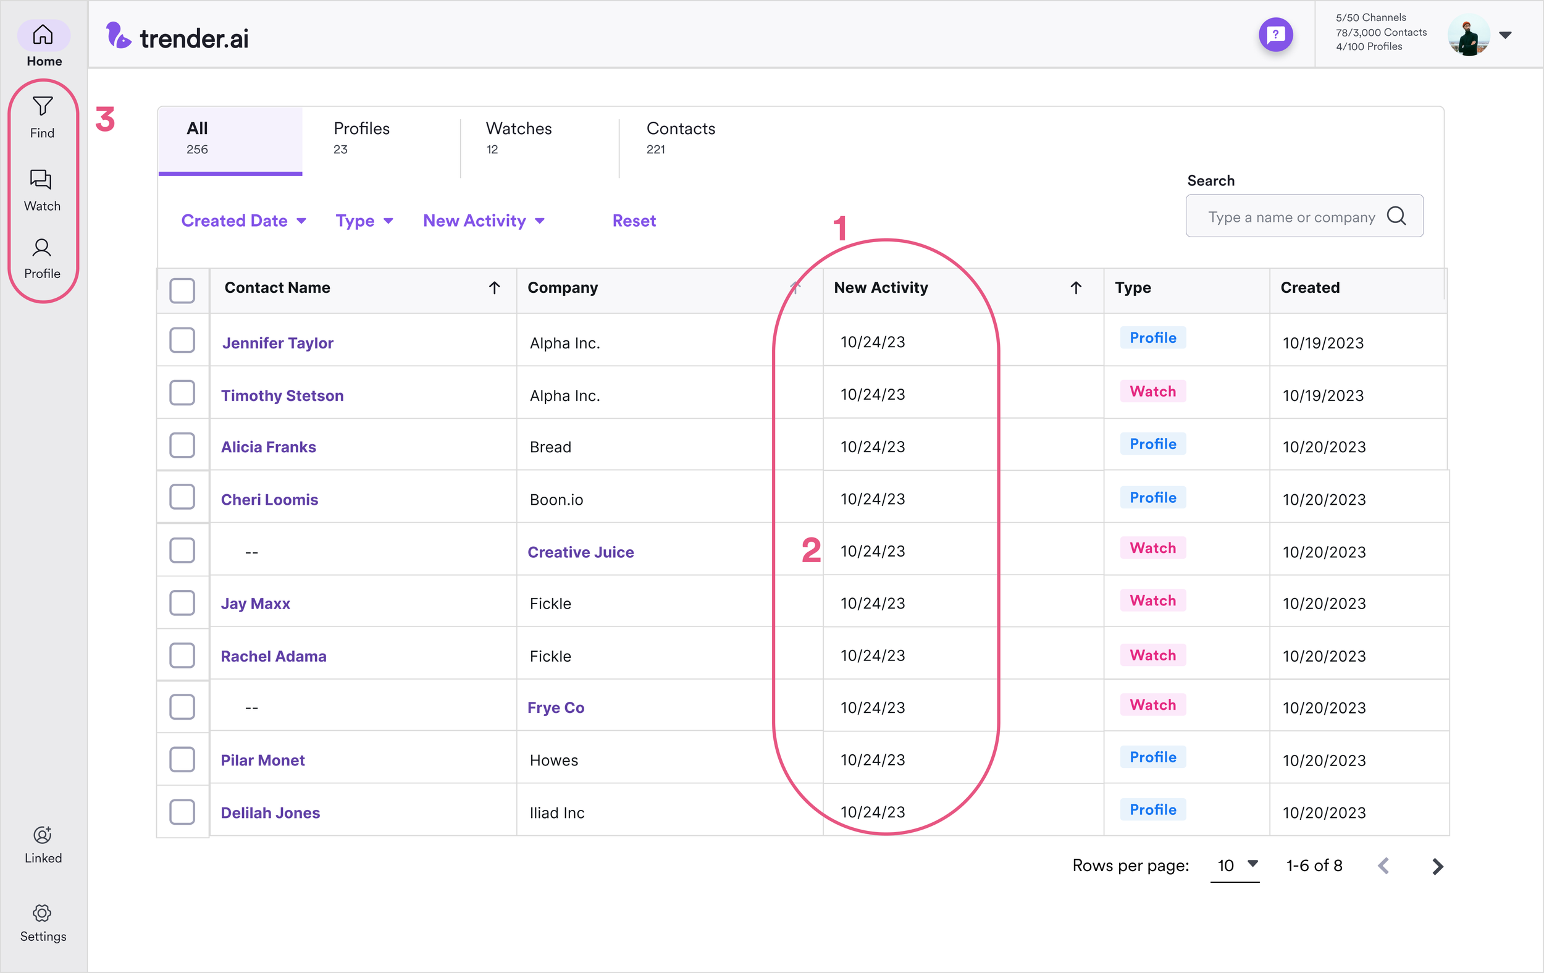
Task: Open the Creative Juice company link
Action: point(581,552)
